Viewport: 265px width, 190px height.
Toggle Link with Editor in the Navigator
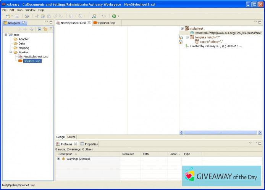[45, 29]
